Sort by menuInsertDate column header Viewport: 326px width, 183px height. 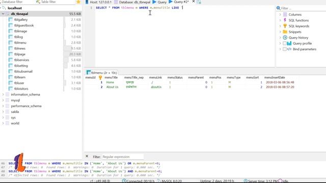click(275, 78)
